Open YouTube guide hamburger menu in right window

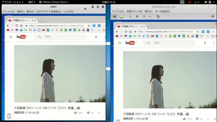[120, 43]
